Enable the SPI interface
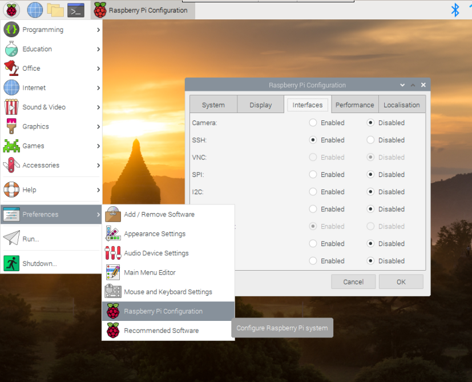This screenshot has width=472, height=382. [313, 174]
